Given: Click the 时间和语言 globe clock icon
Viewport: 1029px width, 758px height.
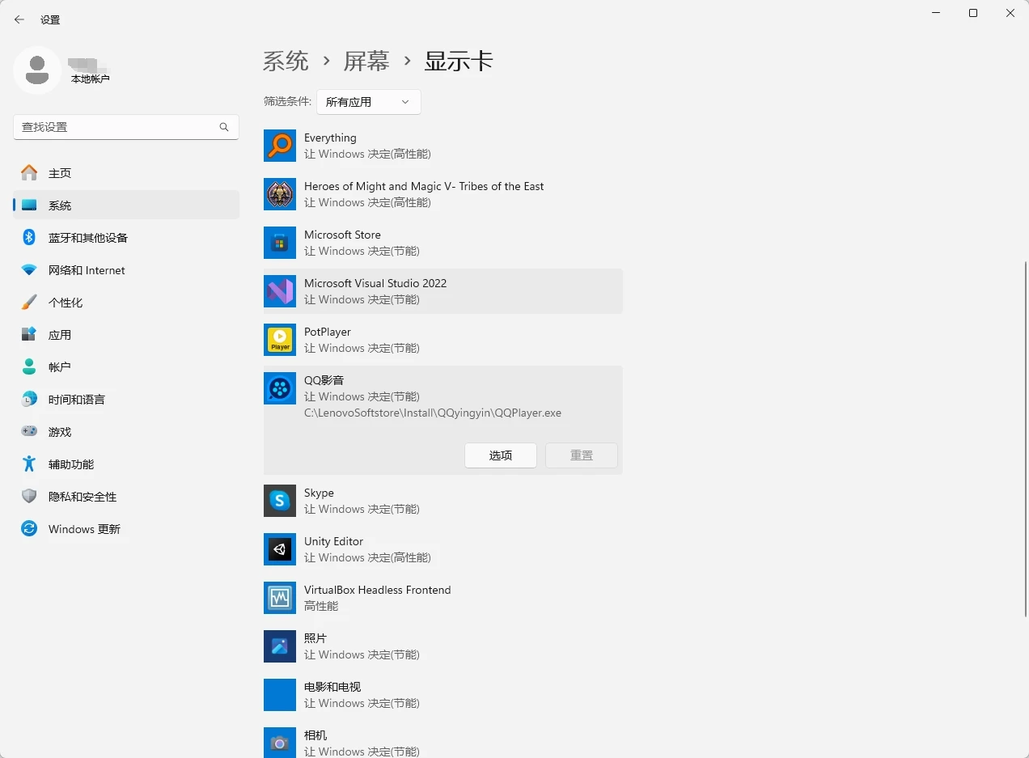Looking at the screenshot, I should pos(29,399).
